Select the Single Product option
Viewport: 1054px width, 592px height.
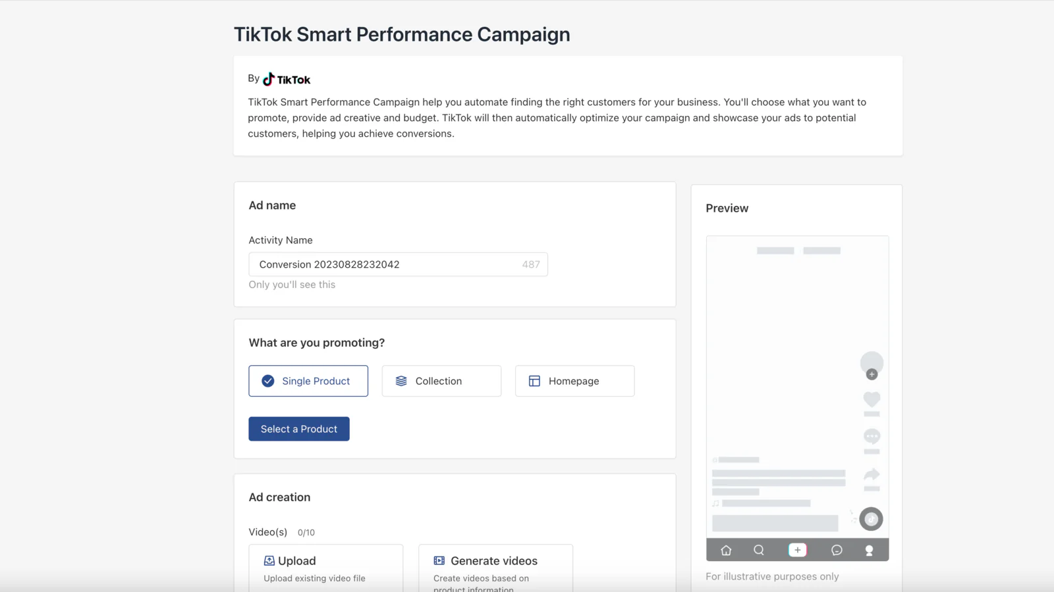pos(308,381)
